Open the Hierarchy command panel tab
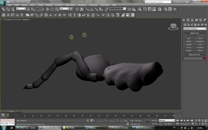 [192, 20]
